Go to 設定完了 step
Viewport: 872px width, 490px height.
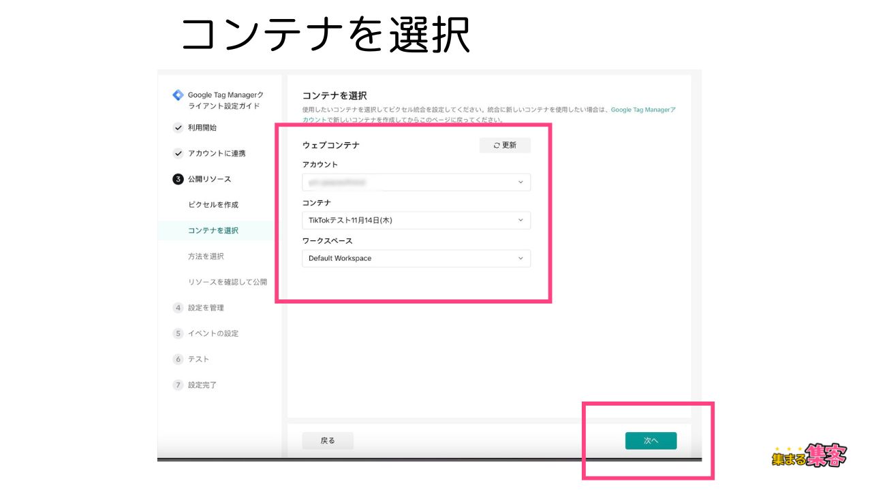tap(202, 385)
